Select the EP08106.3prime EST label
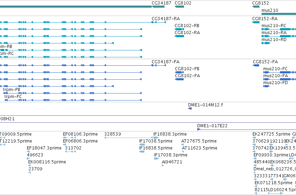This screenshot has width=296, height=195. [x=80, y=134]
